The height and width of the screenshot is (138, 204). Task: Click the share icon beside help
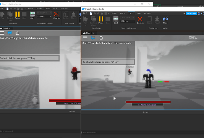(203, 14)
